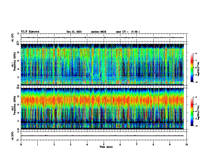
Task: Click the "-10" value on ch.2 colorbar
Action: point(196,126)
